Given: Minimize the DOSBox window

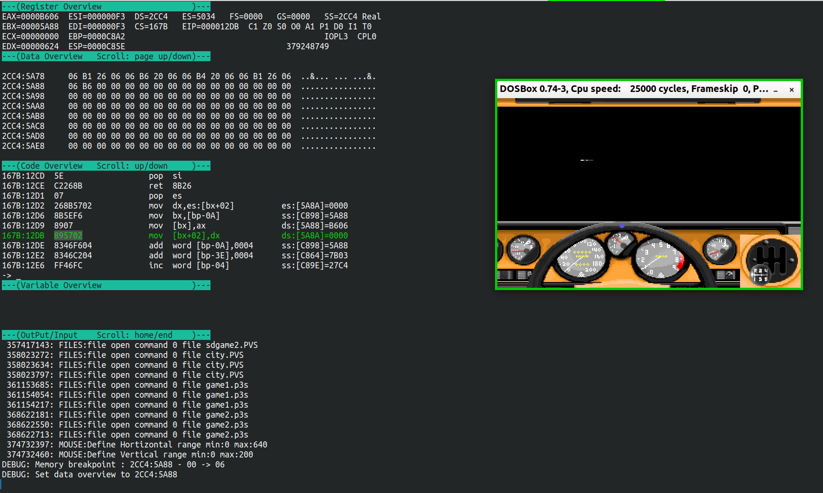Looking at the screenshot, I should (776, 90).
